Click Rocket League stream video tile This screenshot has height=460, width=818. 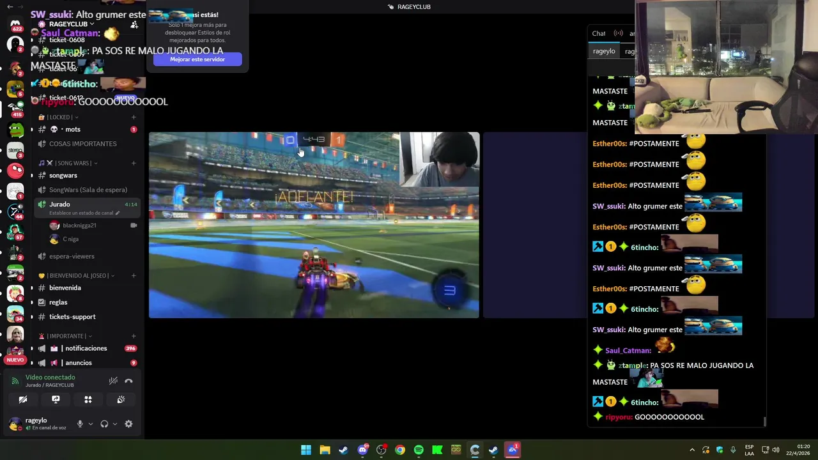[314, 225]
